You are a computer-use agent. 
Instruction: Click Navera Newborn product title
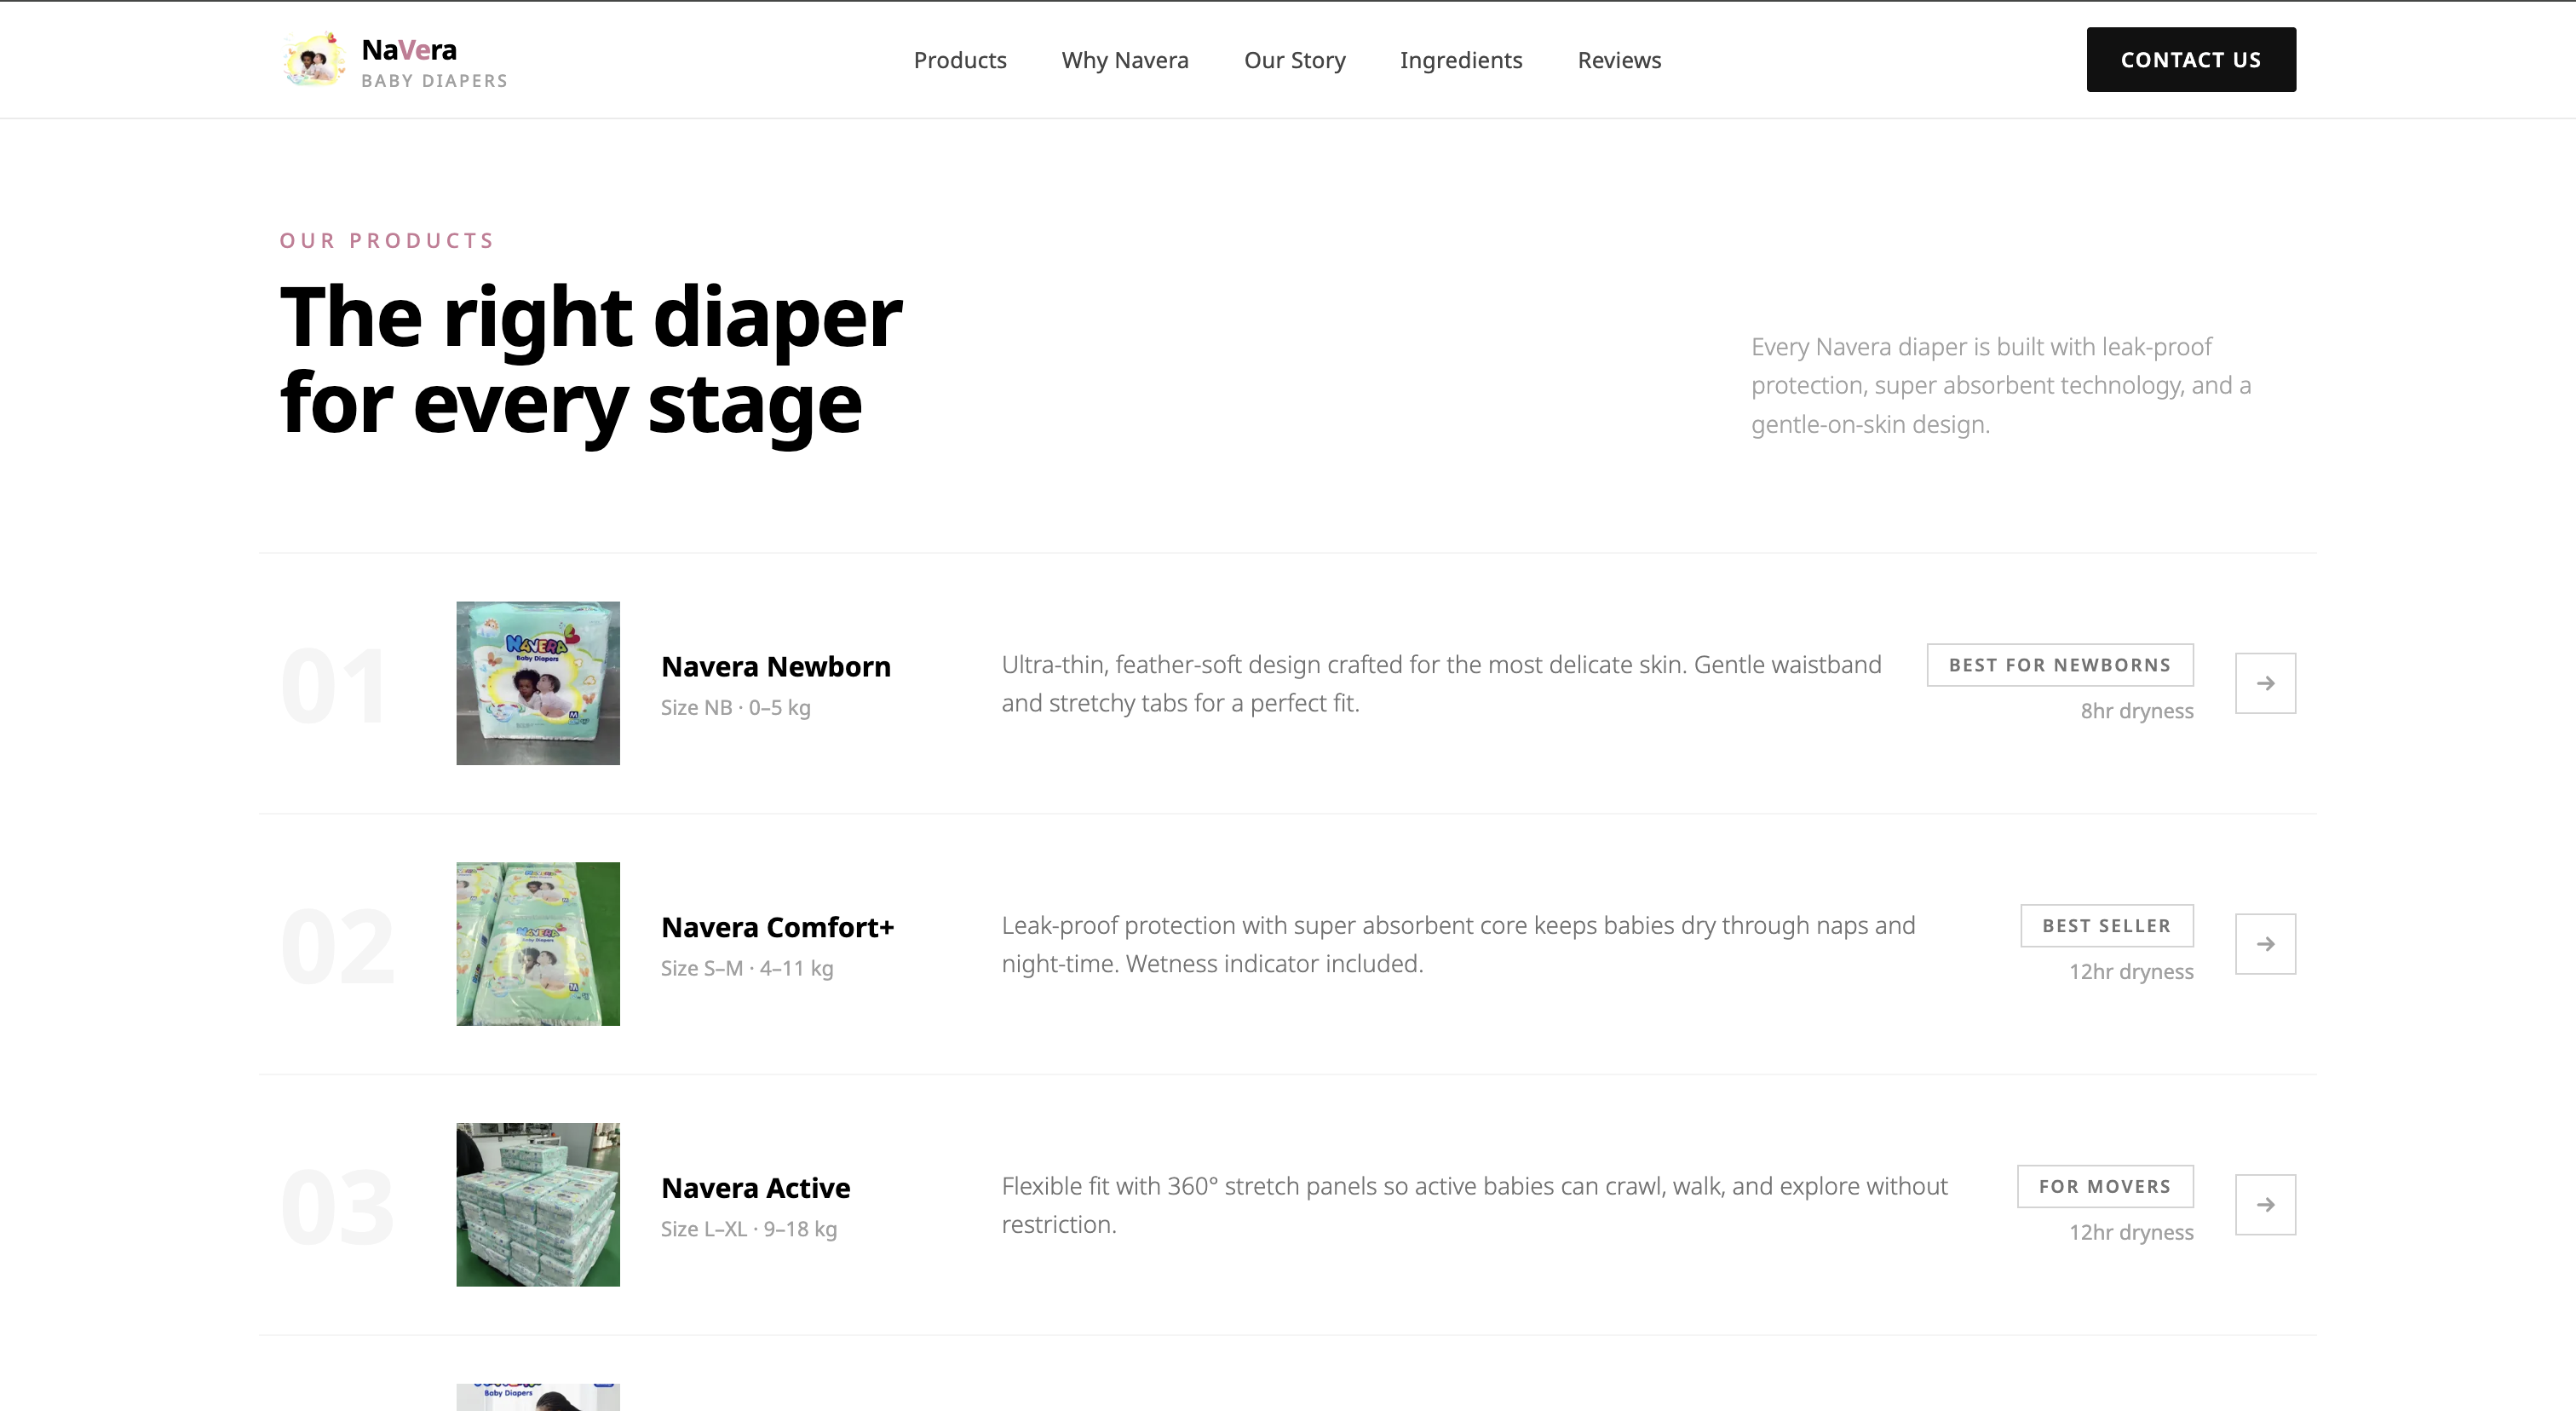(776, 666)
